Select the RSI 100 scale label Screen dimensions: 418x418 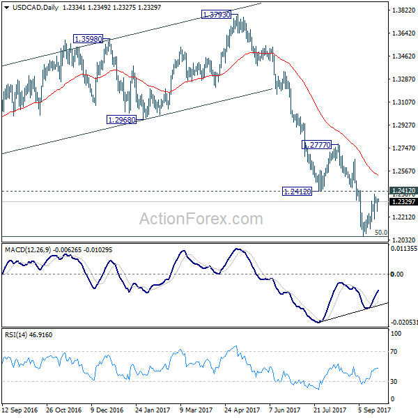[396, 334]
